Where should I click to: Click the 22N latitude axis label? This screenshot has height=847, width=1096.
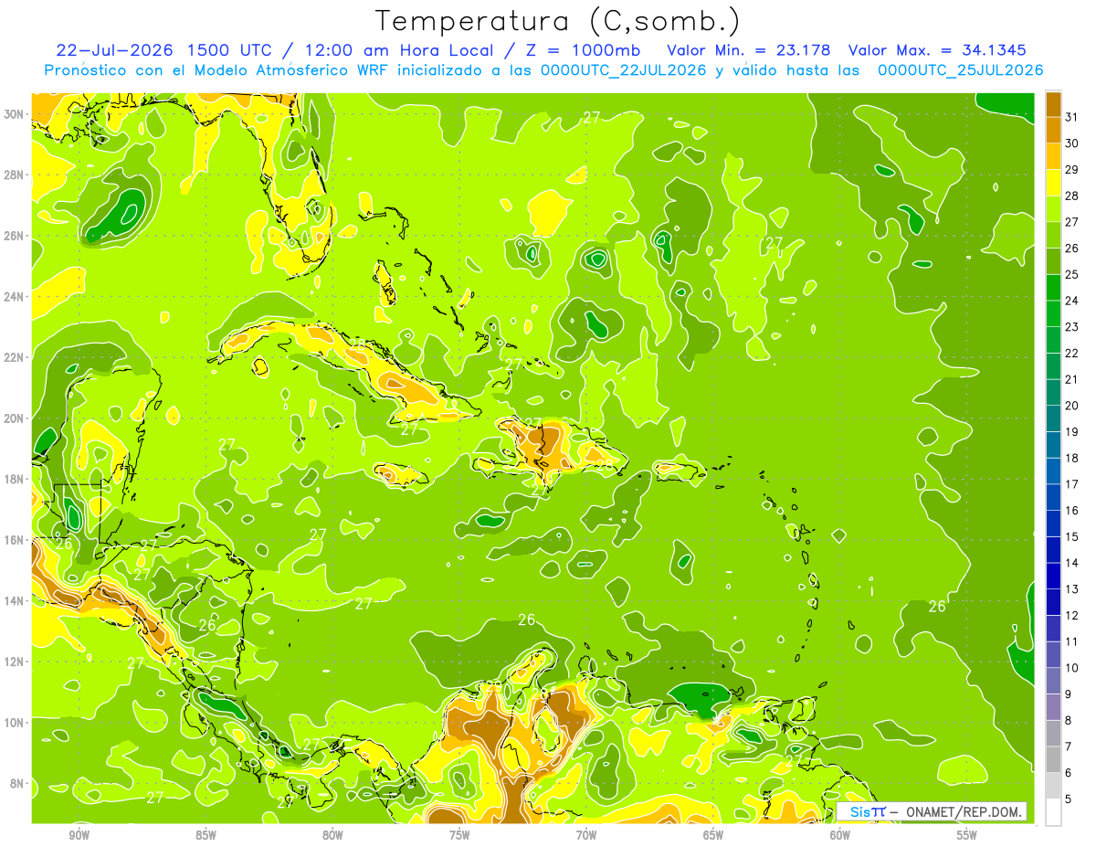pyautogui.click(x=14, y=357)
